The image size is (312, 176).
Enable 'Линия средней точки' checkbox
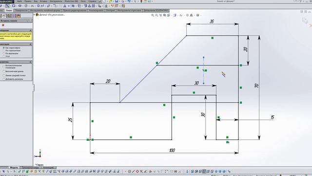tap(4, 75)
